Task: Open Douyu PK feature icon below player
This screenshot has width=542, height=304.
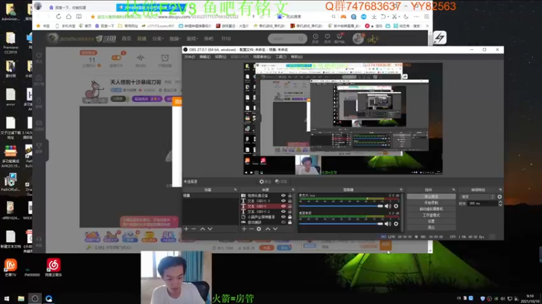Action: 168,236
